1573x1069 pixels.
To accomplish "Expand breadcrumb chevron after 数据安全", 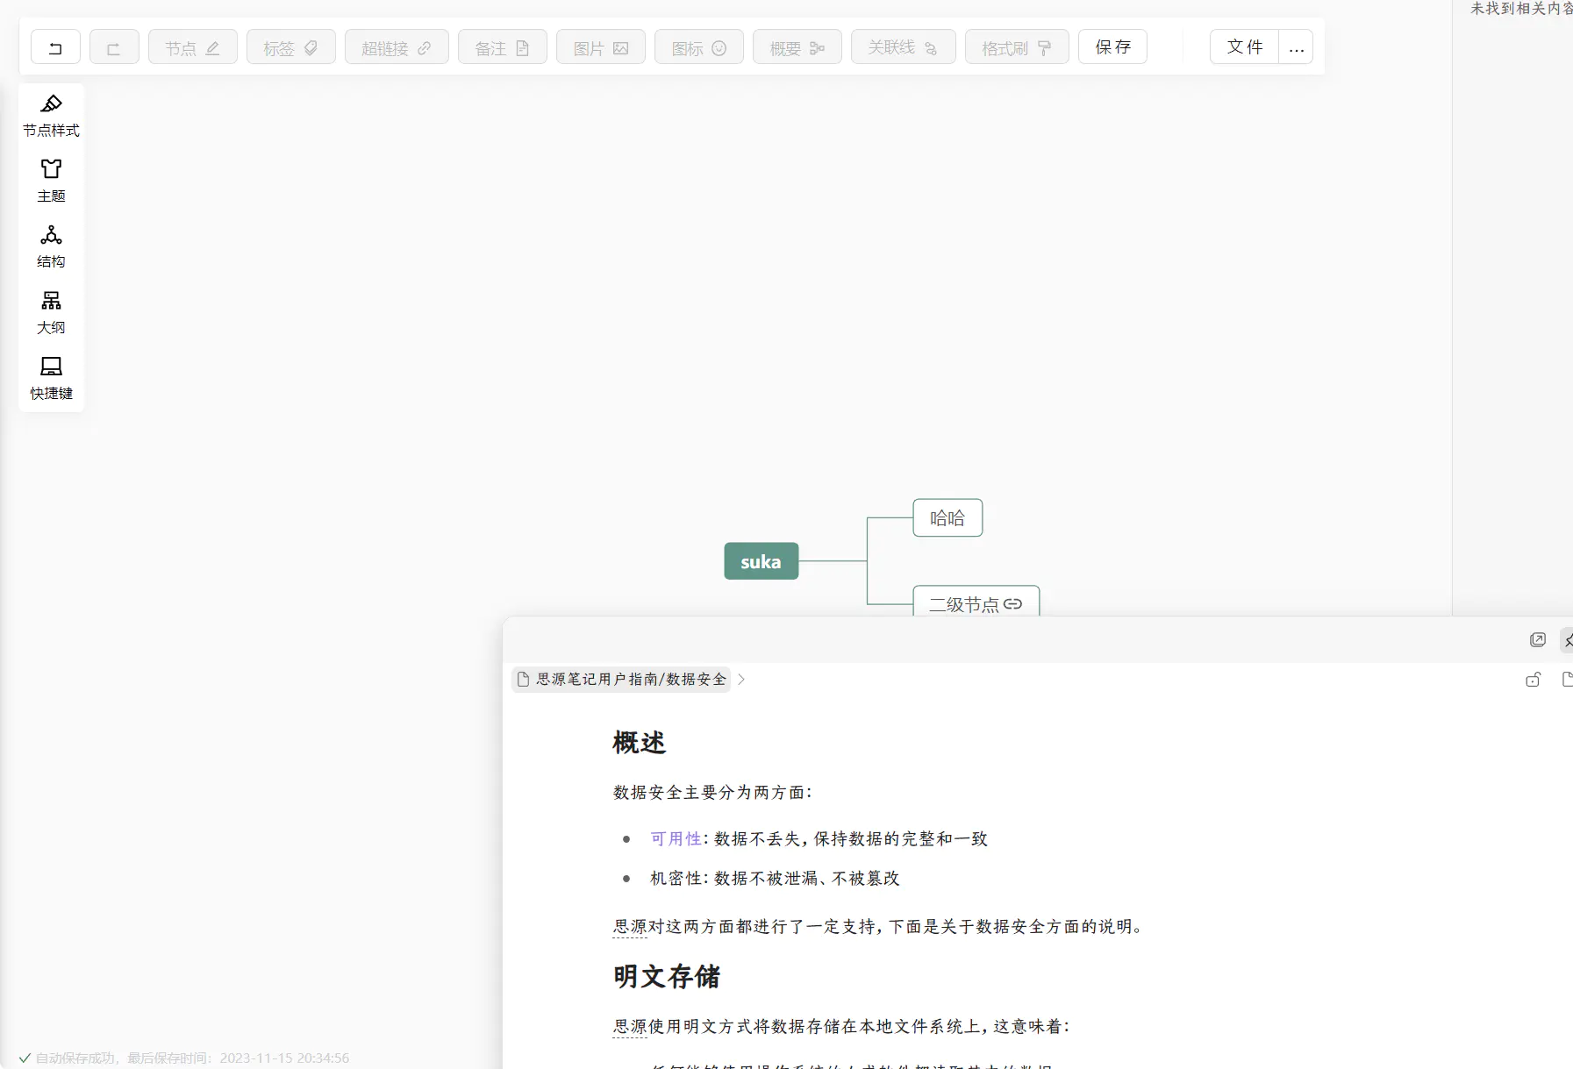I will [741, 680].
